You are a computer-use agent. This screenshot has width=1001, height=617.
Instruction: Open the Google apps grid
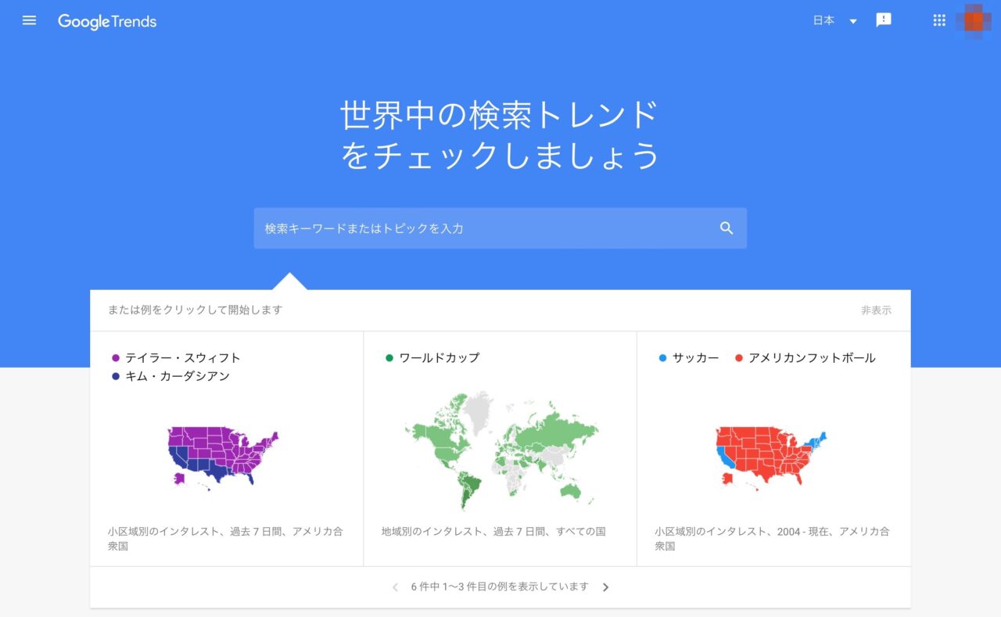(x=938, y=20)
